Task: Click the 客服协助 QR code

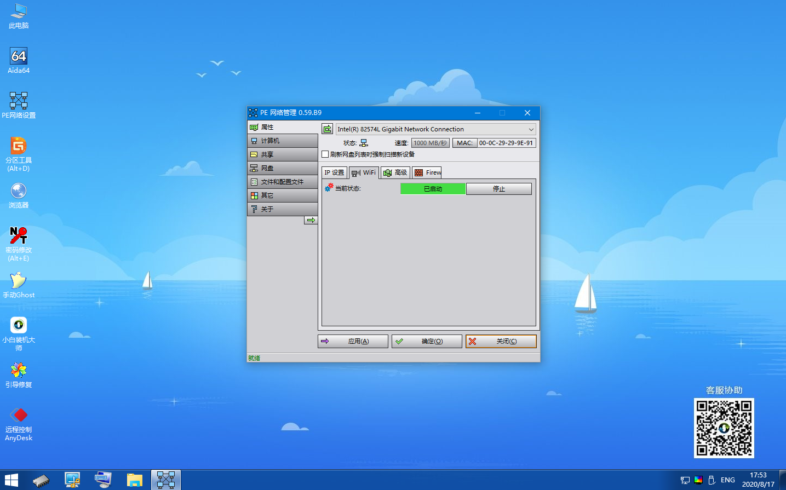Action: 724,428
